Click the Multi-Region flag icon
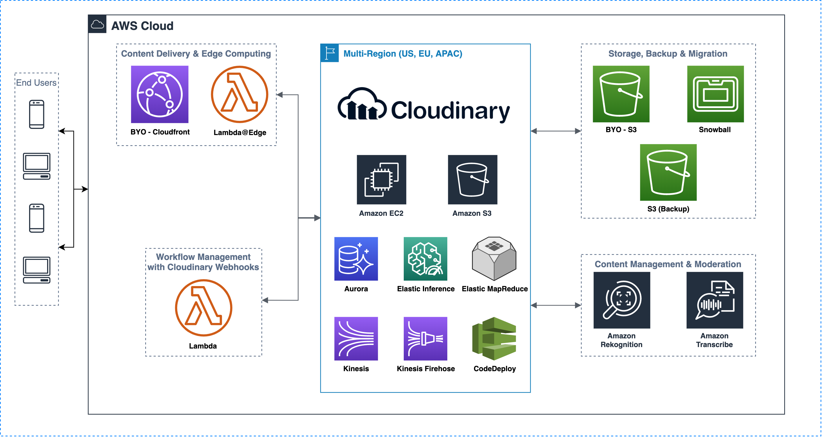Screen dimensions: 822x440 coord(330,53)
